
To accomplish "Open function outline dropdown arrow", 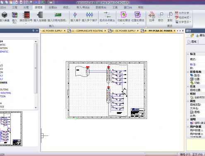I will 124,24.
